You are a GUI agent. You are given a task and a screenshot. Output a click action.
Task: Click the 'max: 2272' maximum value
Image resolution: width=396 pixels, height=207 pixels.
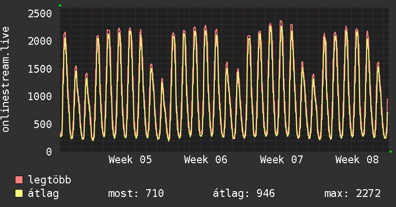(353, 194)
